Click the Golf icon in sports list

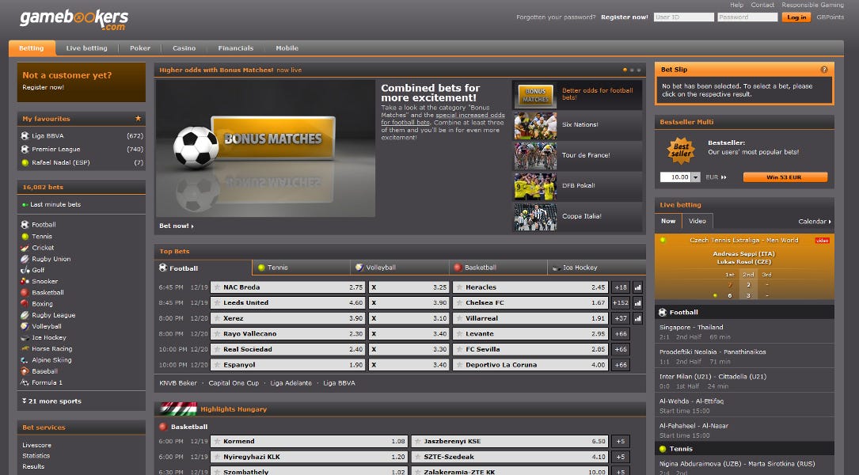pos(25,270)
